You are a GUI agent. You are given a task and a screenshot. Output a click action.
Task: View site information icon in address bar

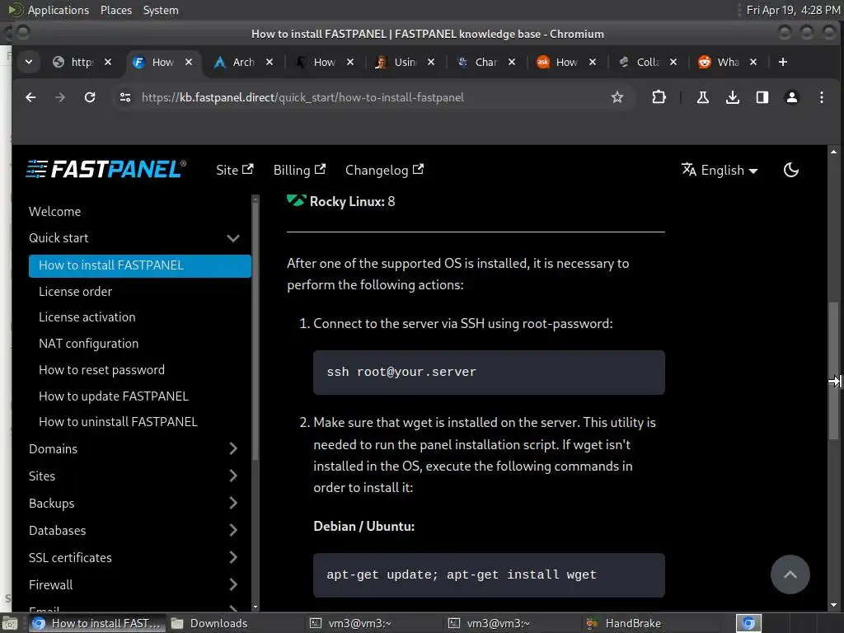[x=125, y=97]
